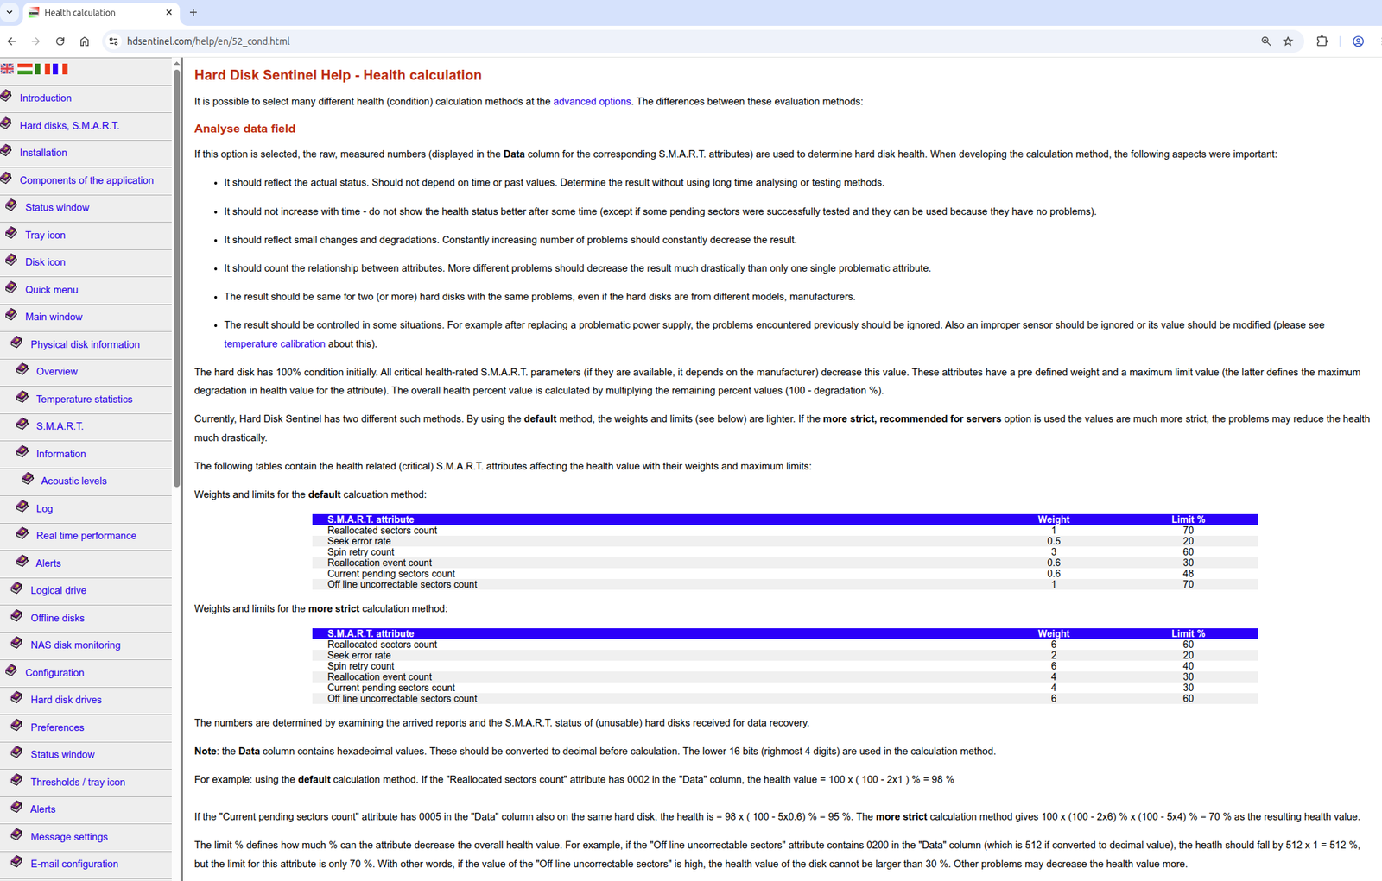This screenshot has width=1382, height=881.
Task: Open Real time performance help topic
Action: pyautogui.click(x=86, y=536)
